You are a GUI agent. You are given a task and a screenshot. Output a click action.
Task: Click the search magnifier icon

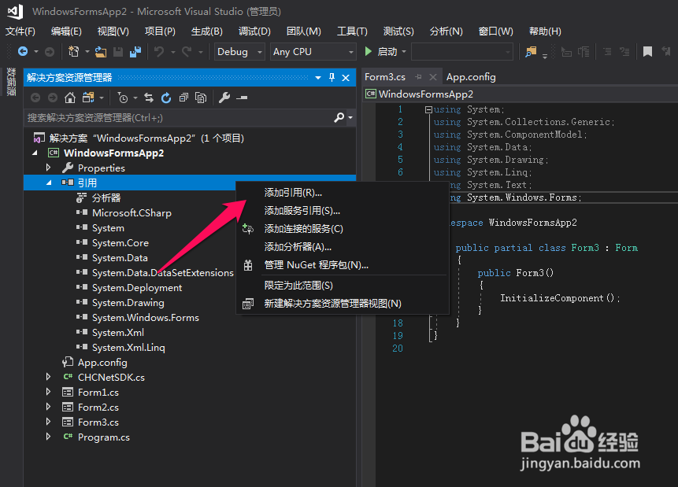point(339,117)
